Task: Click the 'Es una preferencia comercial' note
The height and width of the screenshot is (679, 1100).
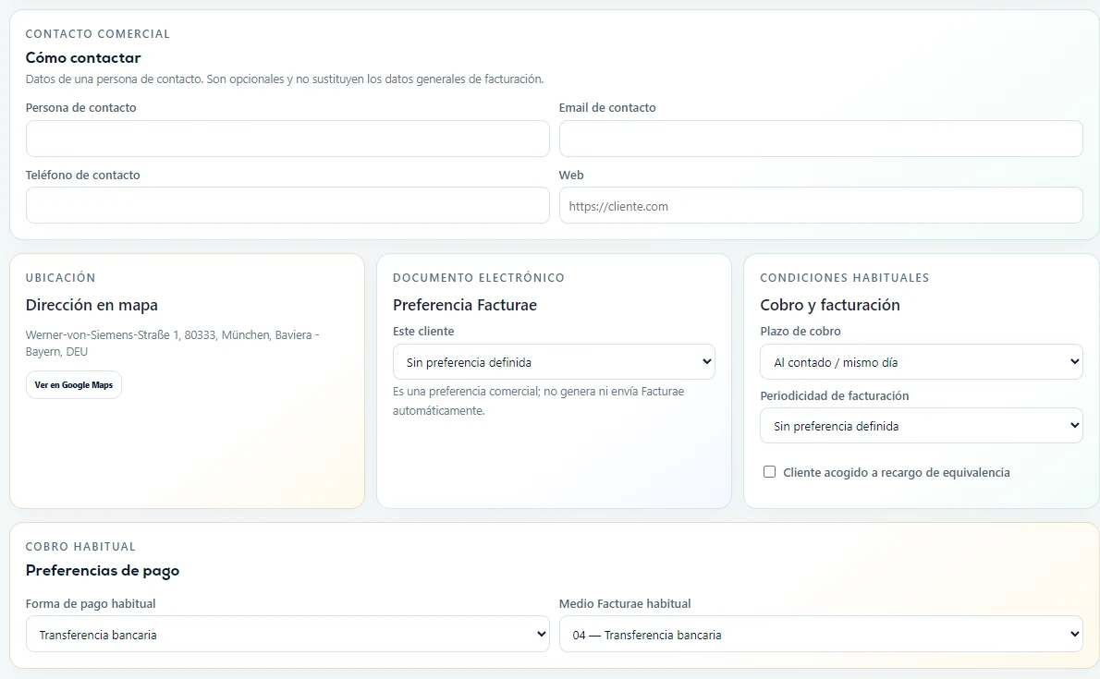Action: 538,401
